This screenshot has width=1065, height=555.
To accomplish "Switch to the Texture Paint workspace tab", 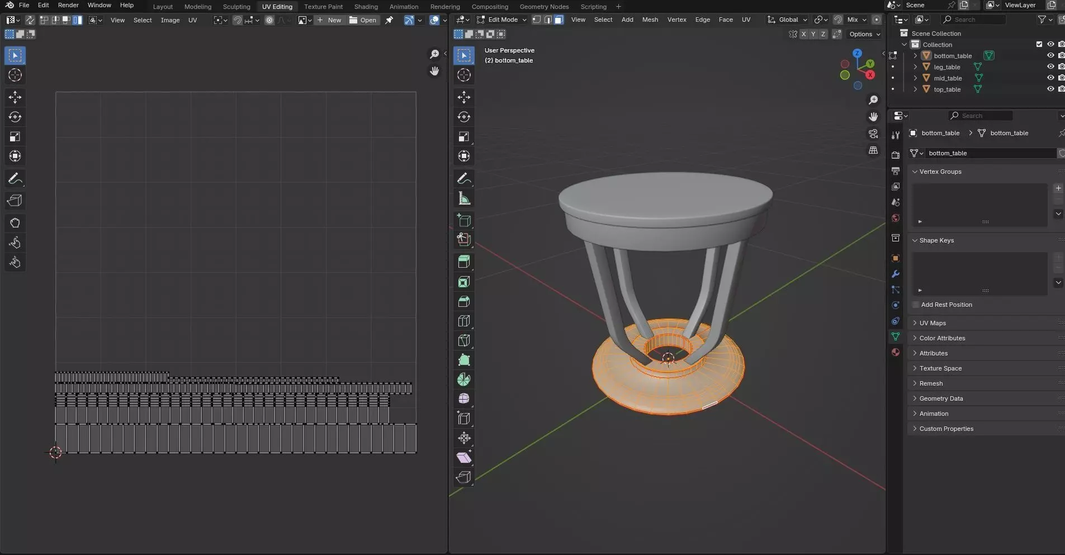I will [x=323, y=7].
